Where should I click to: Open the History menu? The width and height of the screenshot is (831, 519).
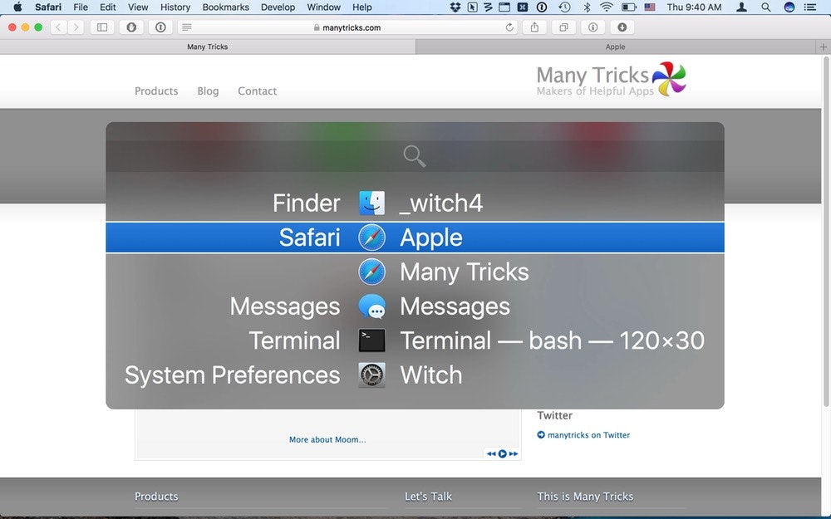175,7
